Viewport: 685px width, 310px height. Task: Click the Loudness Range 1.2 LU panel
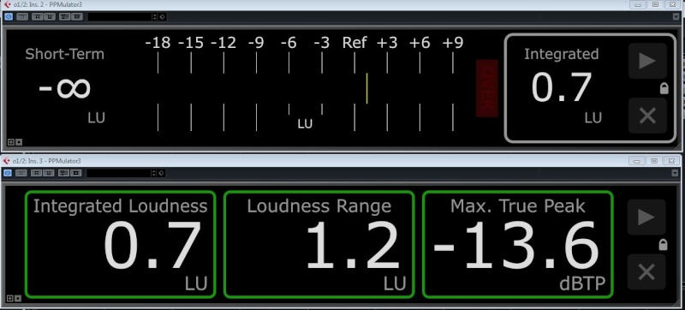(319, 245)
